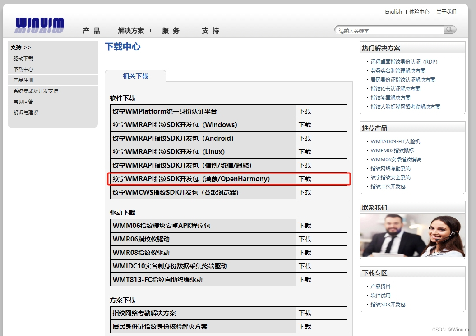
Task: Open WMM06安卓指纹模块 product
Action: [x=396, y=159]
